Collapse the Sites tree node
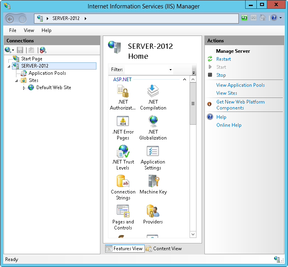The width and height of the screenshot is (288, 267). click(x=16, y=81)
